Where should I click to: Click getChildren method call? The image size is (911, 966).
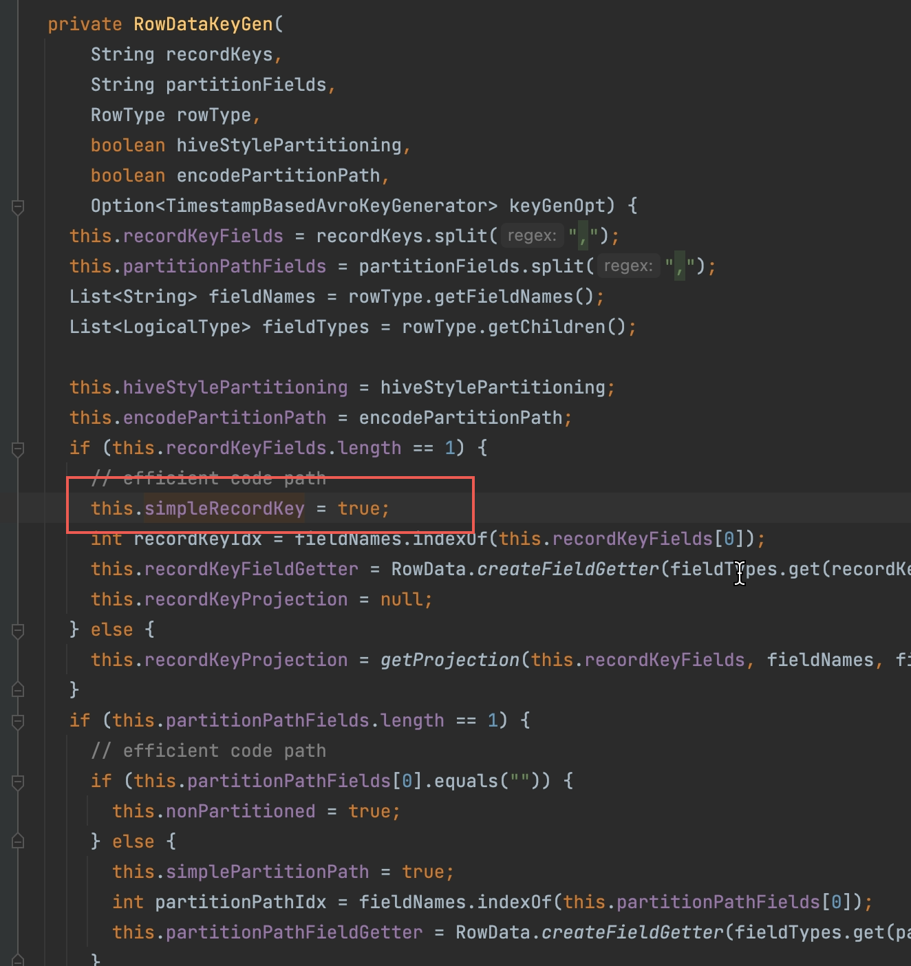coord(546,327)
